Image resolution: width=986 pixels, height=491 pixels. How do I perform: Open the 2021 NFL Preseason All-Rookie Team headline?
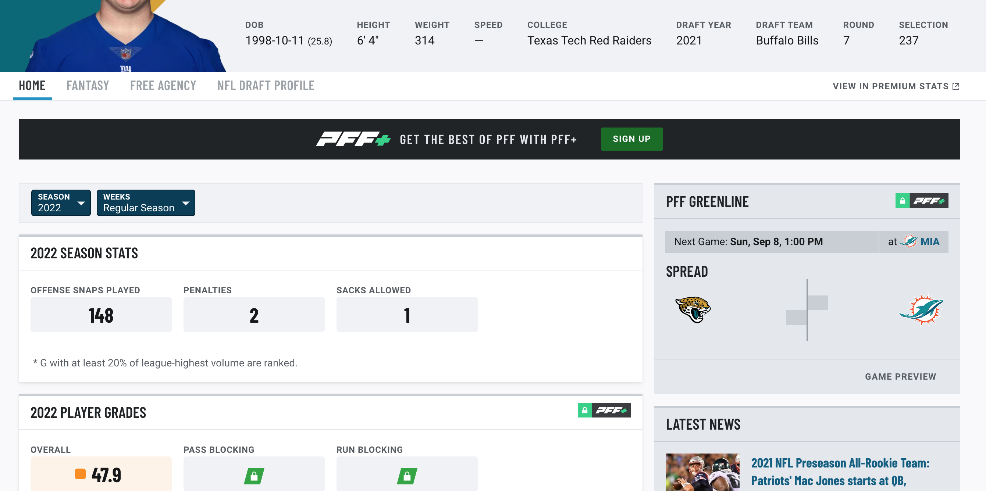840,472
